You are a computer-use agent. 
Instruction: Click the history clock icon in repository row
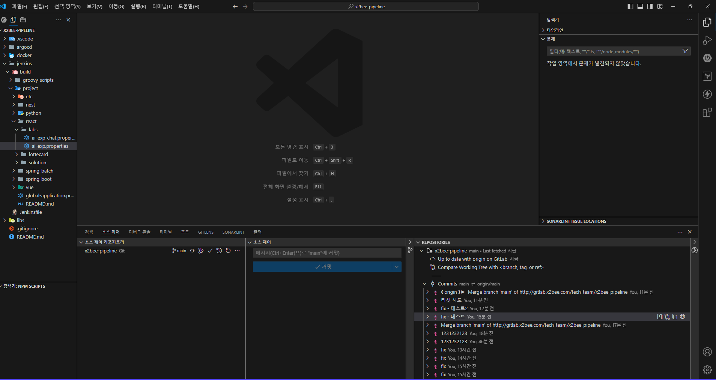(x=219, y=251)
